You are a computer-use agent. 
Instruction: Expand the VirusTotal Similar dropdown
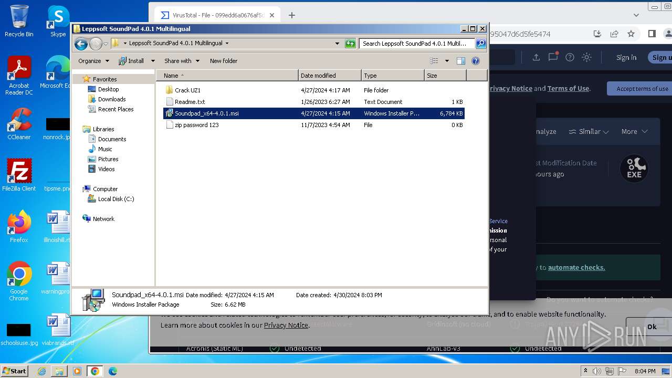click(x=589, y=132)
